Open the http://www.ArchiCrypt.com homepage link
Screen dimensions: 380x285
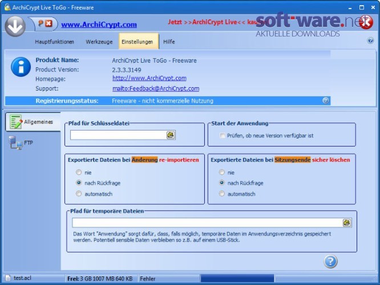click(x=149, y=78)
